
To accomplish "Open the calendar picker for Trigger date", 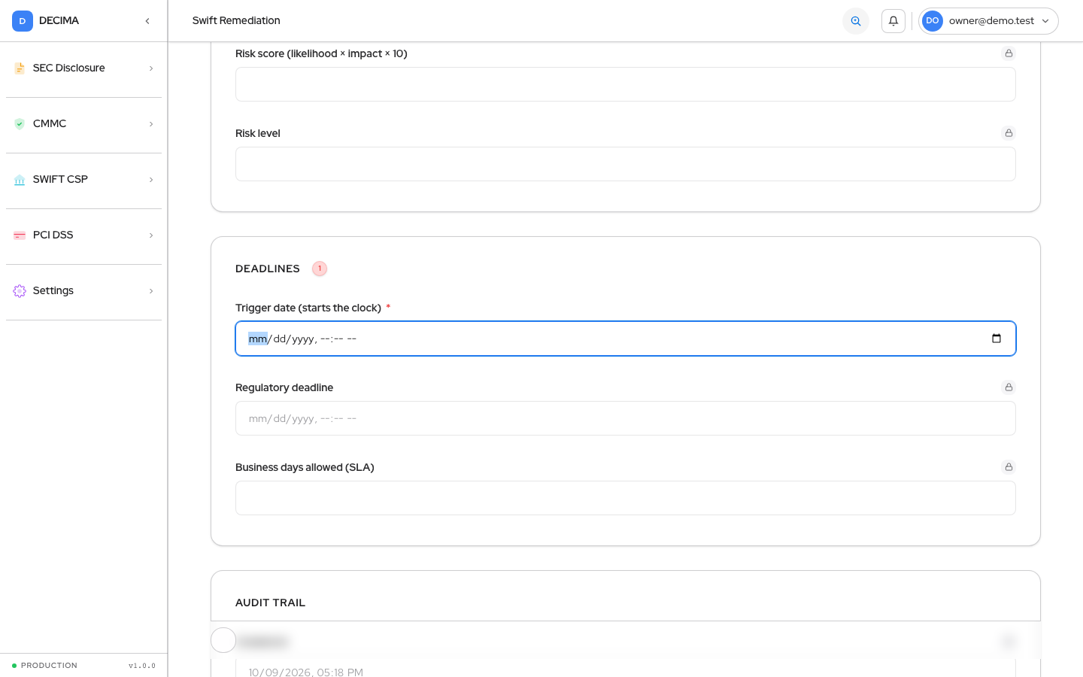I will tap(997, 338).
